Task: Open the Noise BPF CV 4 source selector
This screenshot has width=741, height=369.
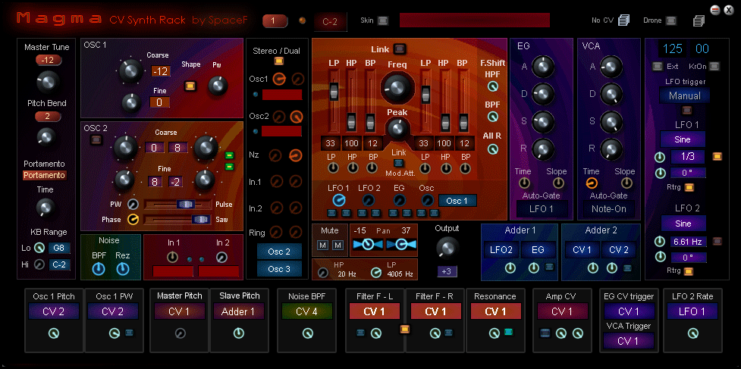Action: [x=307, y=311]
